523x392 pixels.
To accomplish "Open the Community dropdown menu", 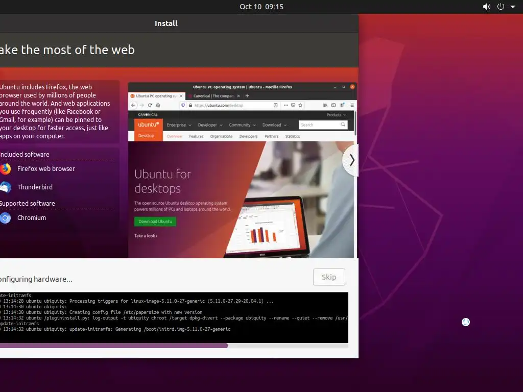I will tap(242, 125).
